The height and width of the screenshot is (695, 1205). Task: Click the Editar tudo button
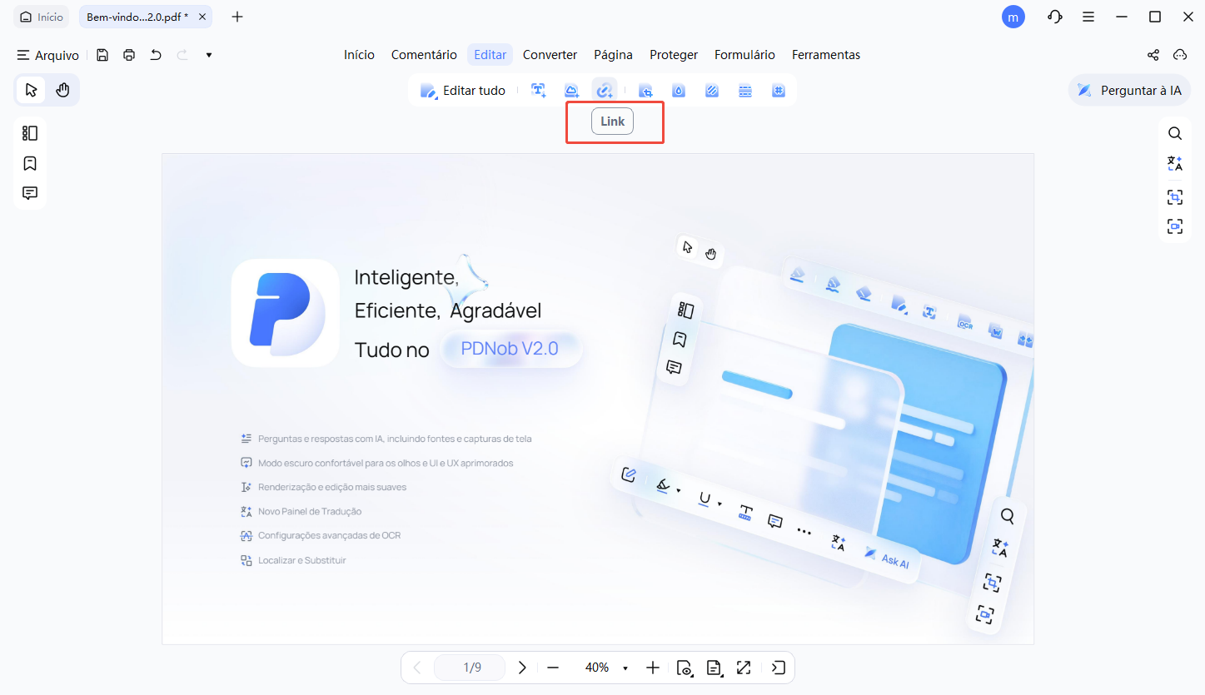pos(463,91)
